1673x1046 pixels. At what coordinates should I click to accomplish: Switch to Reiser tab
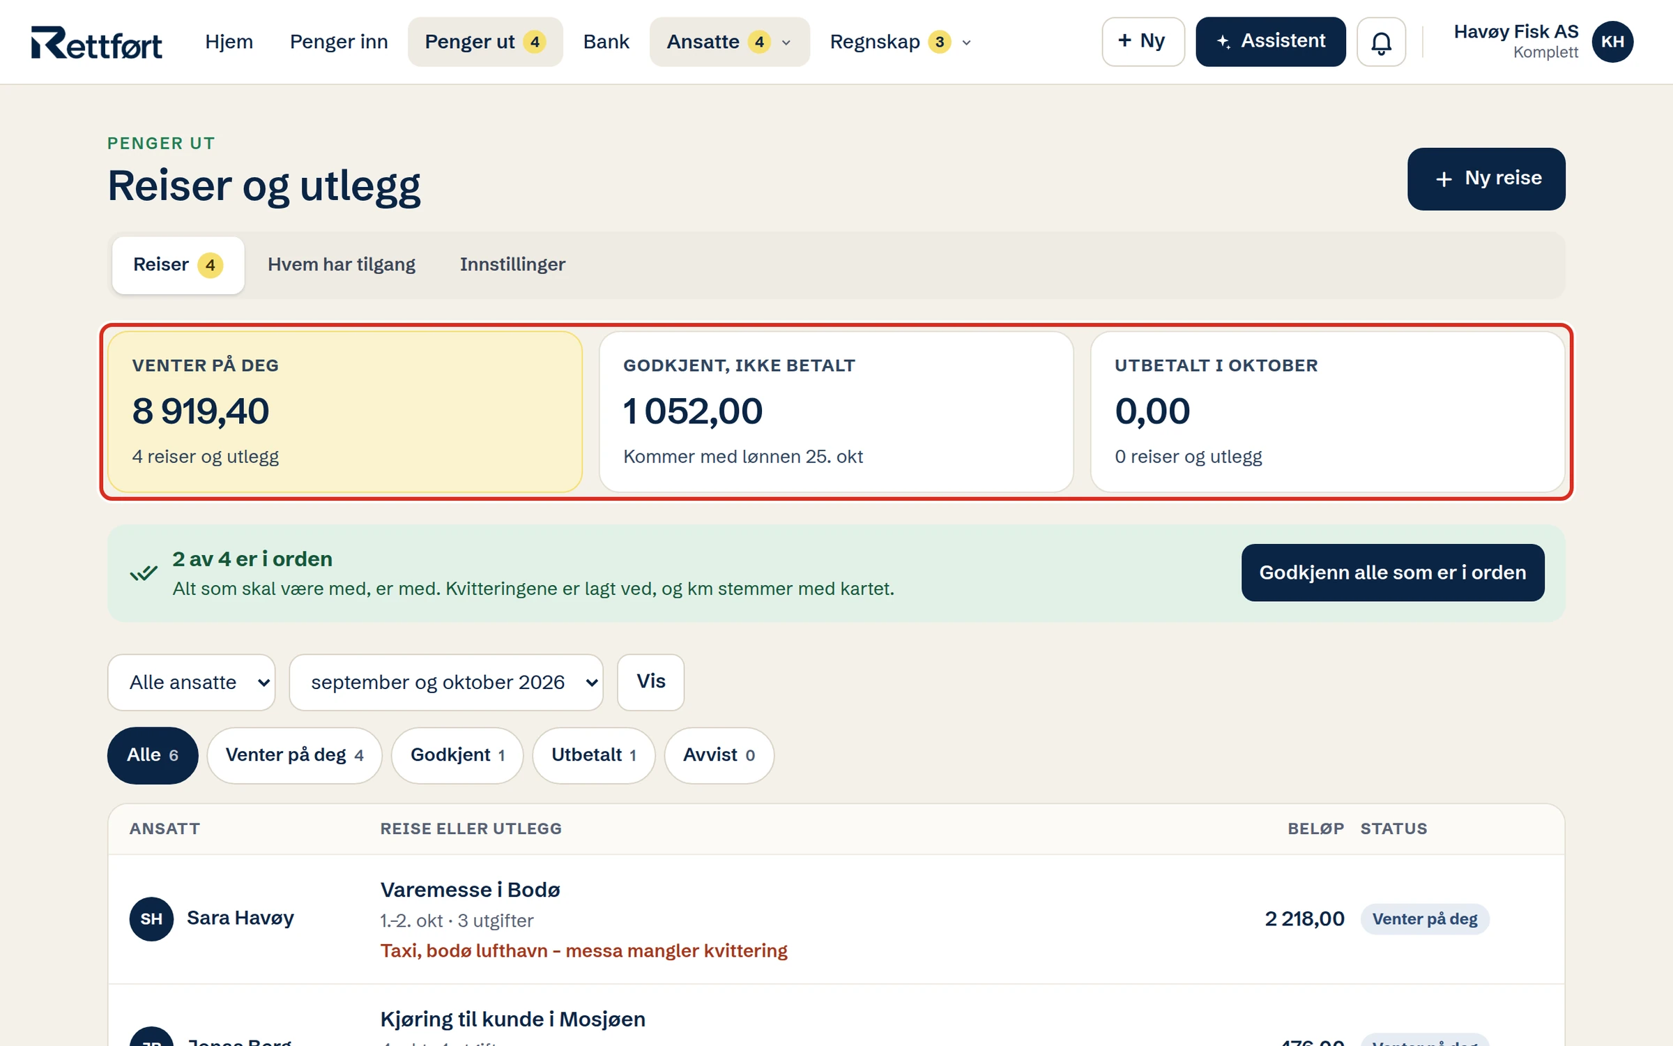tap(178, 265)
